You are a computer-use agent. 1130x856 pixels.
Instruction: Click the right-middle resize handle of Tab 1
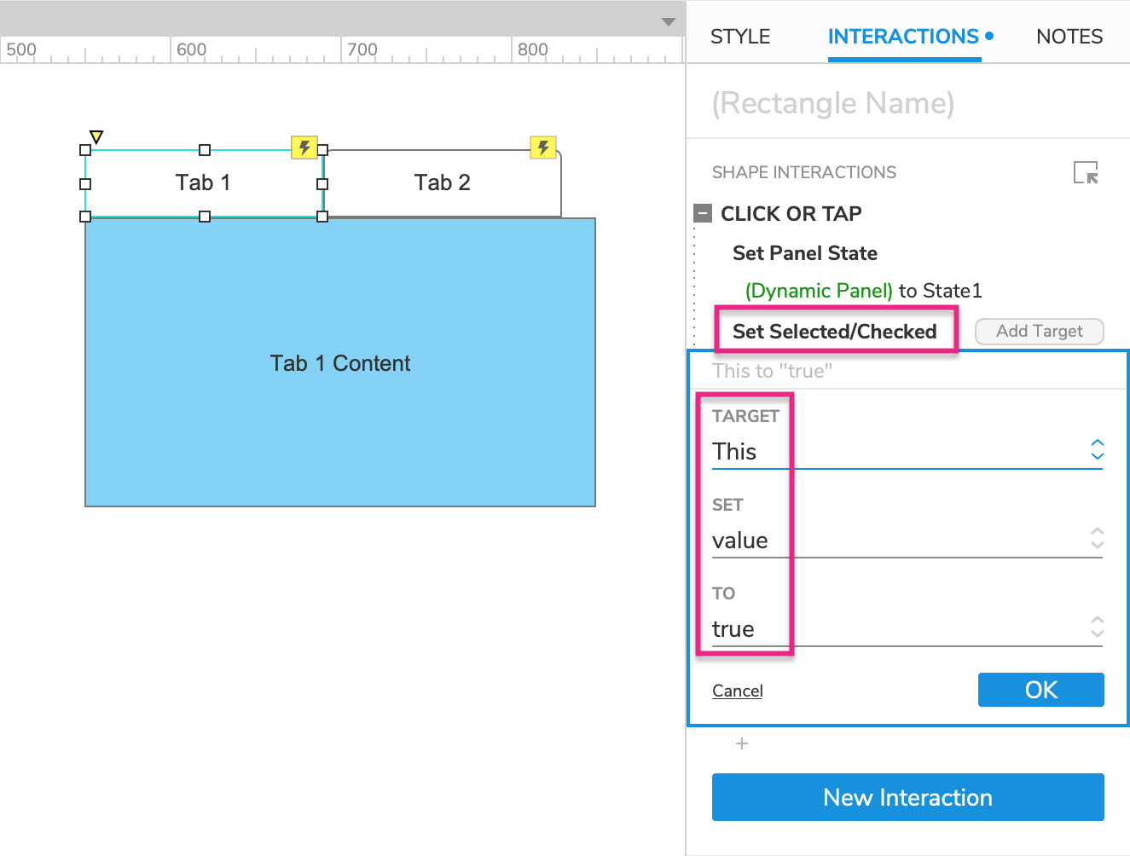[x=322, y=183]
